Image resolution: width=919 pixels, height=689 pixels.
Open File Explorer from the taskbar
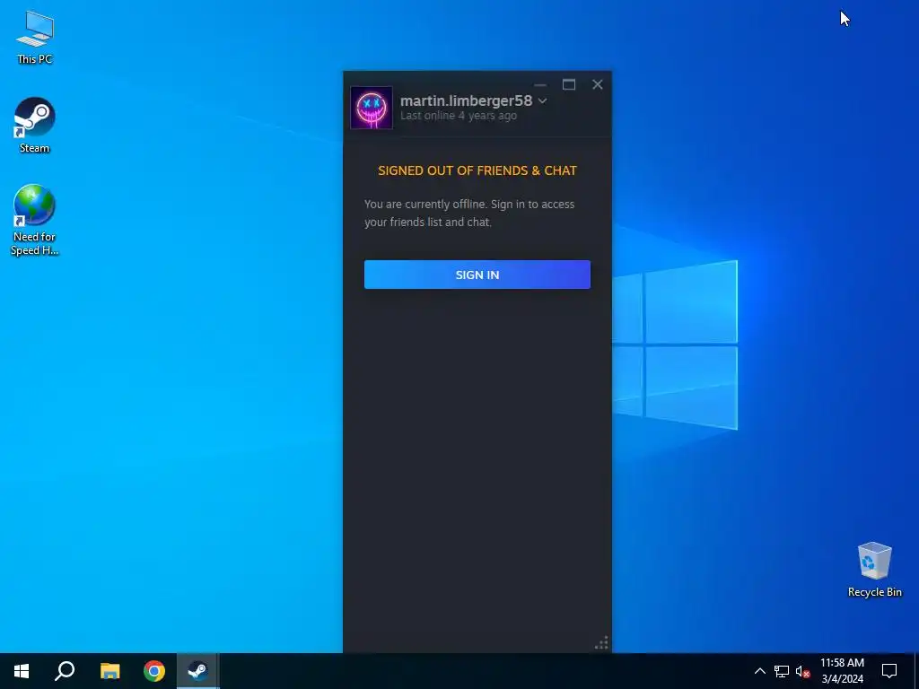coord(109,671)
